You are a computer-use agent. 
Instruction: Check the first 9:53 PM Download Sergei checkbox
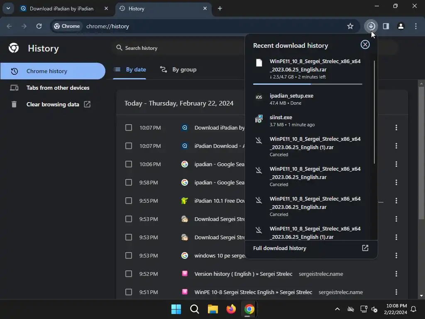point(129,219)
